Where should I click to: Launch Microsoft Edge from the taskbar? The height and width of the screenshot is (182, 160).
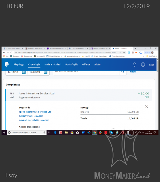coord(55,132)
